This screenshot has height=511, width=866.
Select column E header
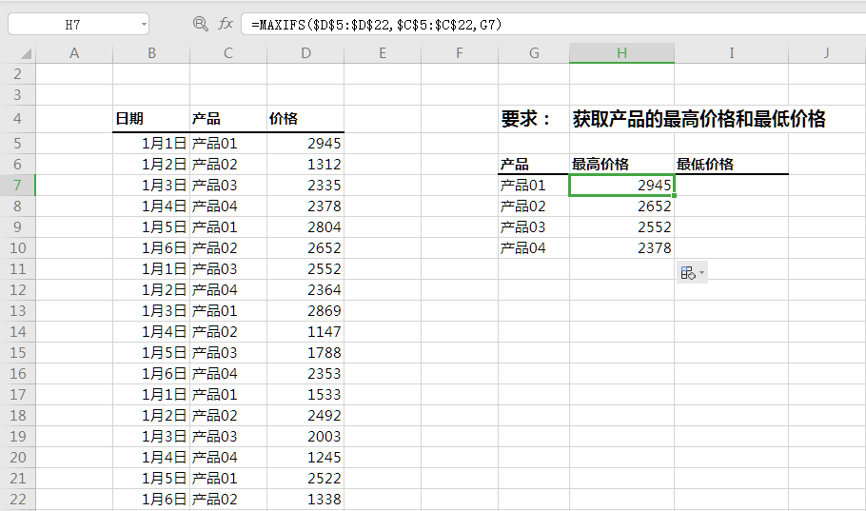[x=383, y=53]
